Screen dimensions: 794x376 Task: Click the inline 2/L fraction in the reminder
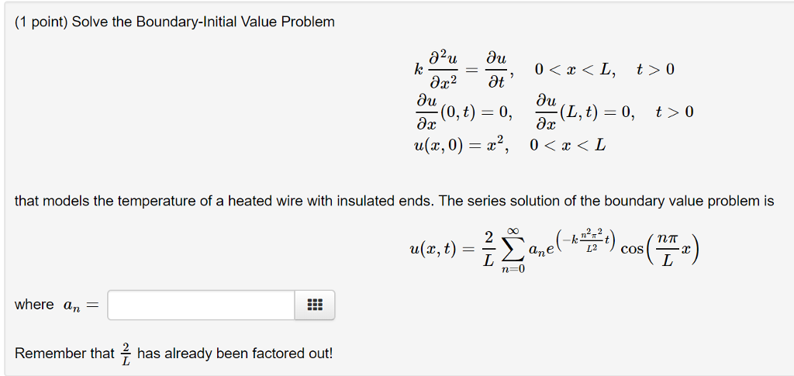126,354
